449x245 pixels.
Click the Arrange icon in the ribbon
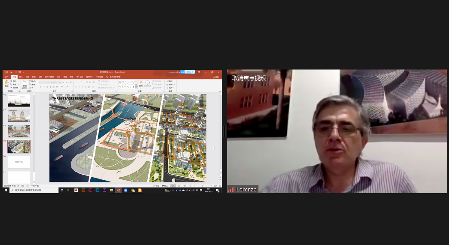[x=141, y=83]
